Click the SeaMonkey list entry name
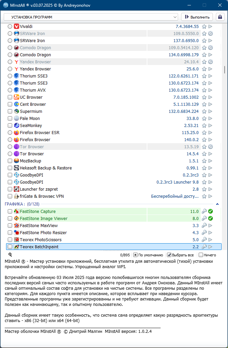228x348 pixels. (31, 126)
